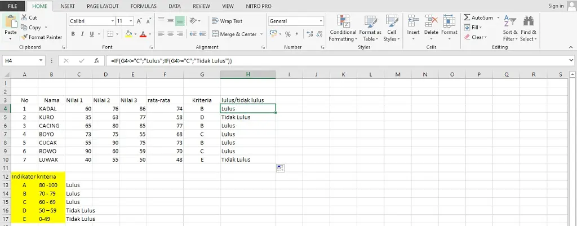Screen dimensions: 577x226
Task: Apply top align to the cell text
Action: pos(161,21)
